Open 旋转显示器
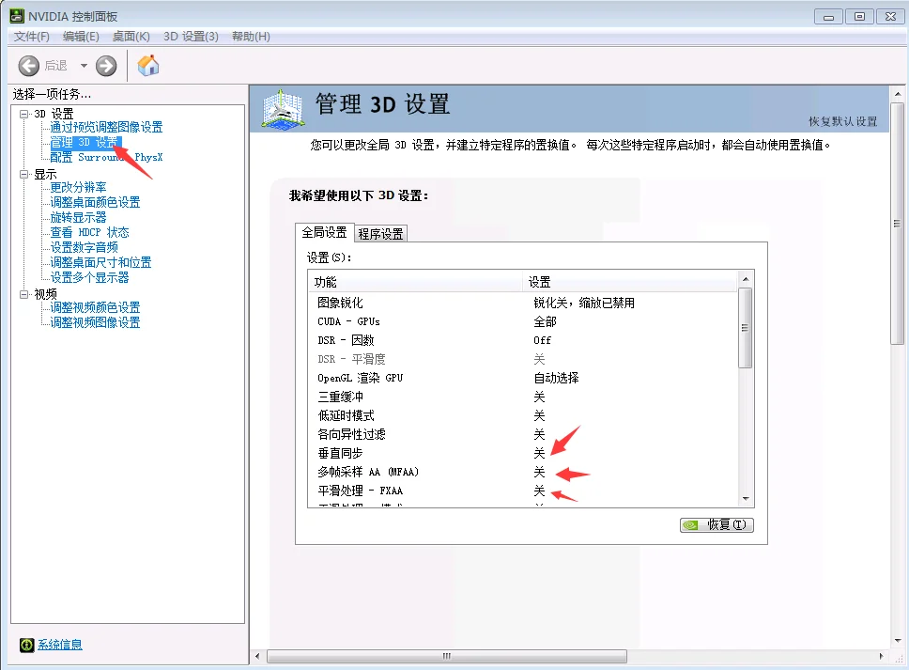The image size is (909, 670). pyautogui.click(x=78, y=217)
